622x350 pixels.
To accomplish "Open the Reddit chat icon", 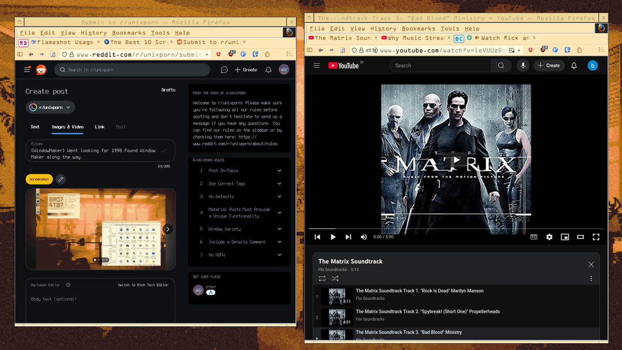I will click(x=224, y=69).
